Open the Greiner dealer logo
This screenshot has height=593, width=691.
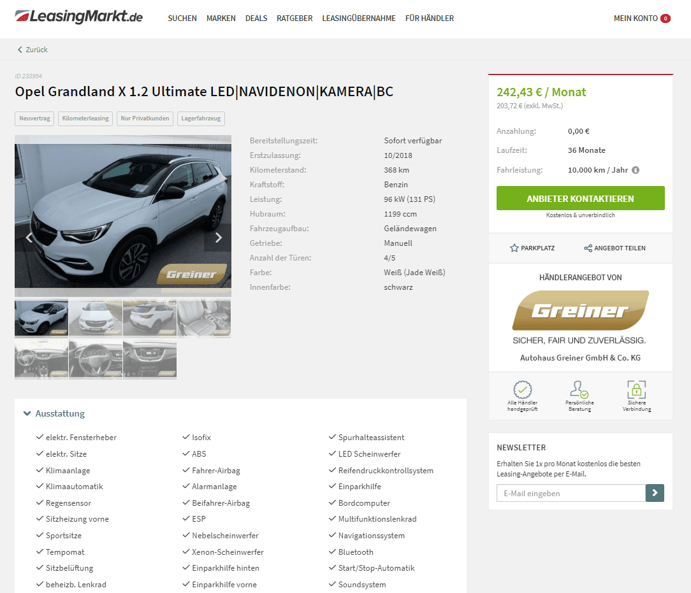point(580,310)
